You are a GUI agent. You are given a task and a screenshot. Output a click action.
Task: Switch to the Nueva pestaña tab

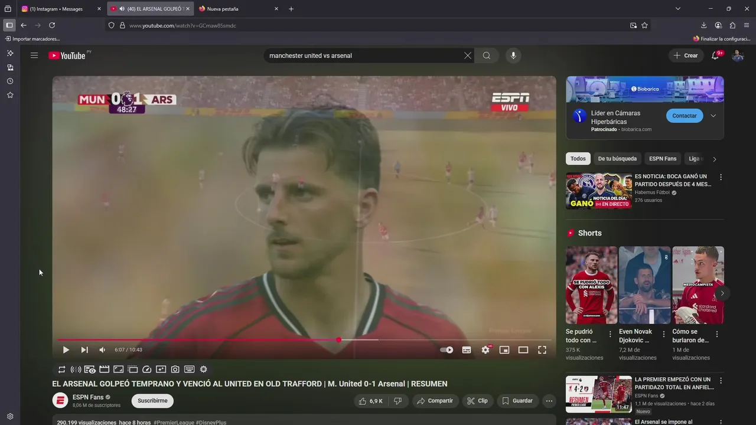click(237, 9)
